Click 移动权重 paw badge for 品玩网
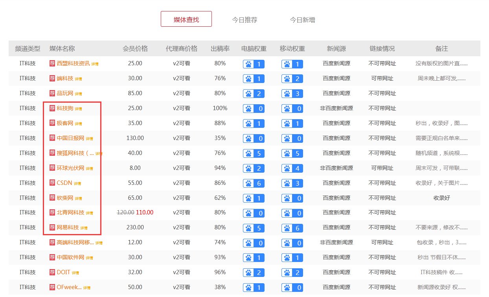The image size is (489, 297). [x=292, y=94]
